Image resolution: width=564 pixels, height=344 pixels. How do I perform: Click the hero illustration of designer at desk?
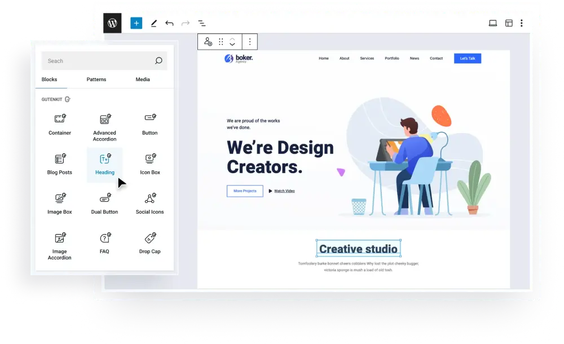[416, 157]
